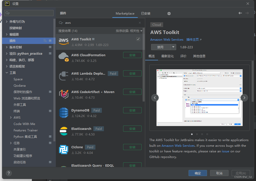The width and height of the screenshot is (256, 181).
Task: Collapse the 工具 tree node
Action: click(7, 73)
